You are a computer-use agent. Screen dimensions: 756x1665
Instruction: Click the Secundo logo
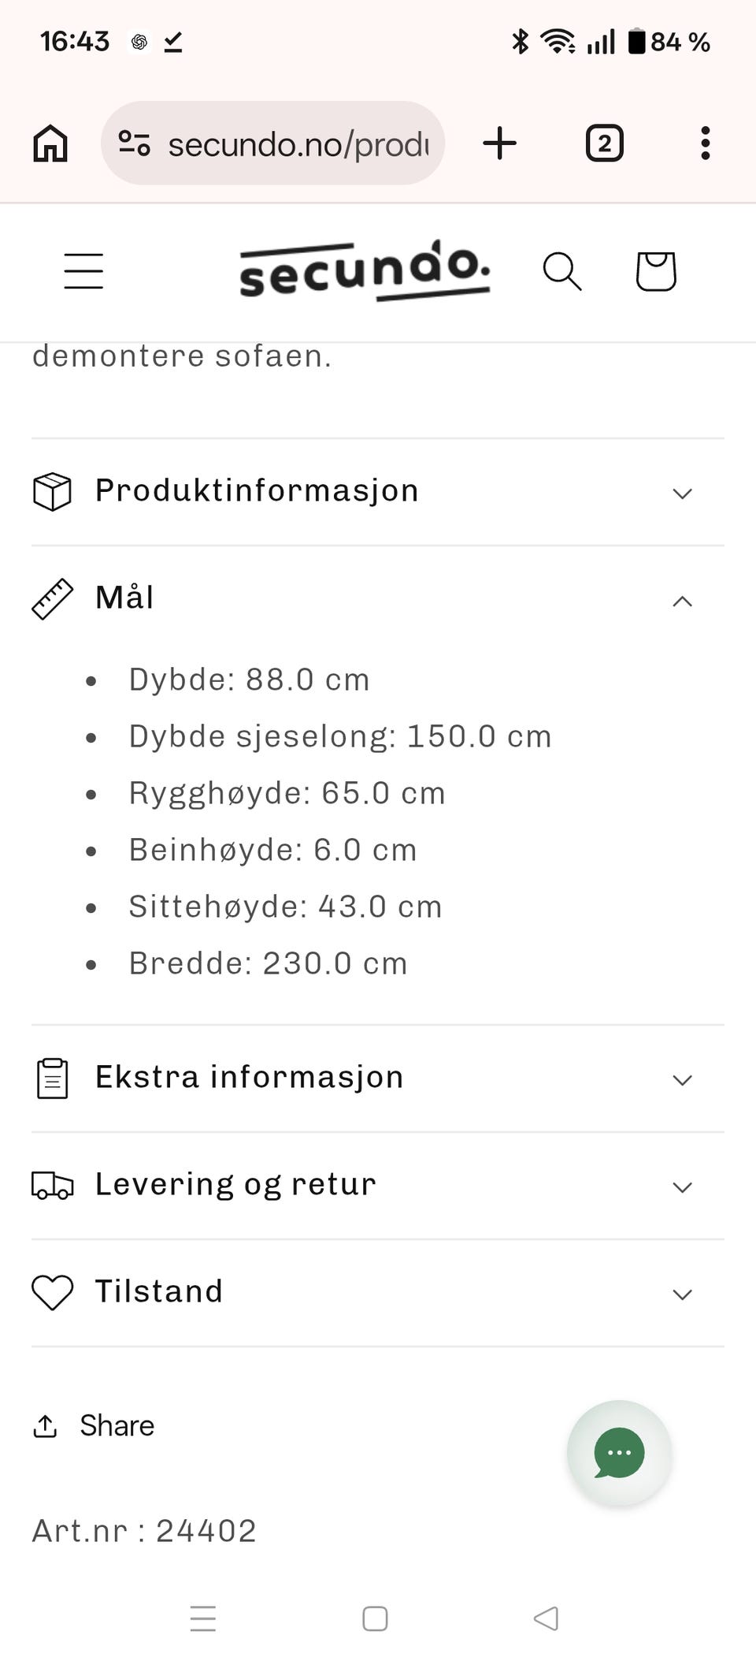coord(365,270)
